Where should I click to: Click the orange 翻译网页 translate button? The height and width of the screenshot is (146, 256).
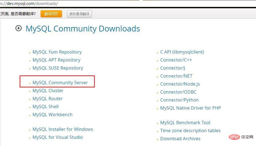[x=51, y=14]
